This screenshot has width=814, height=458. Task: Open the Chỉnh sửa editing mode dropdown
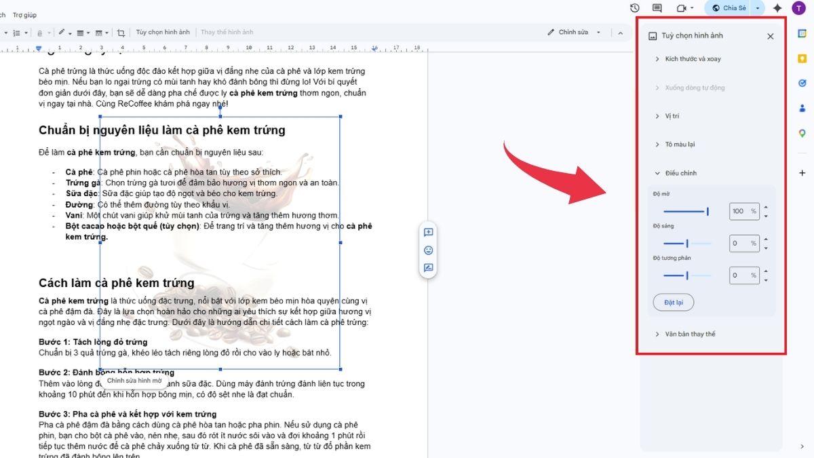575,33
